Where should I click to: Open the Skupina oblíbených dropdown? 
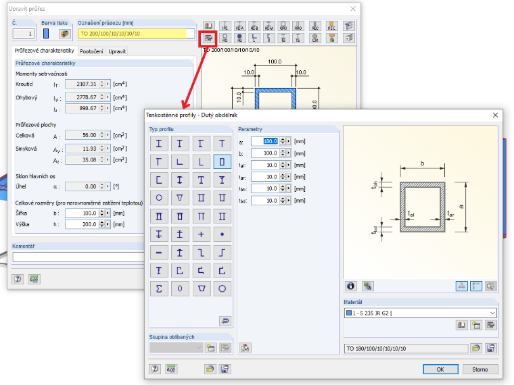pos(176,348)
